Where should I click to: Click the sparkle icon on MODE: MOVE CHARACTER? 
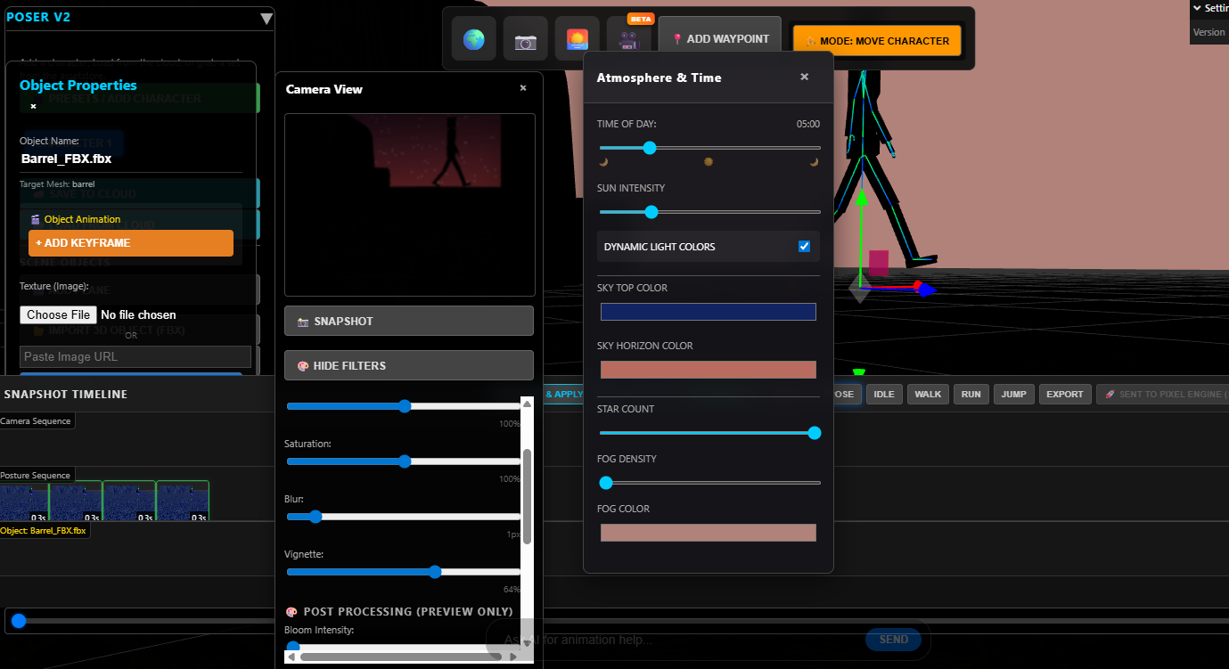coord(810,40)
